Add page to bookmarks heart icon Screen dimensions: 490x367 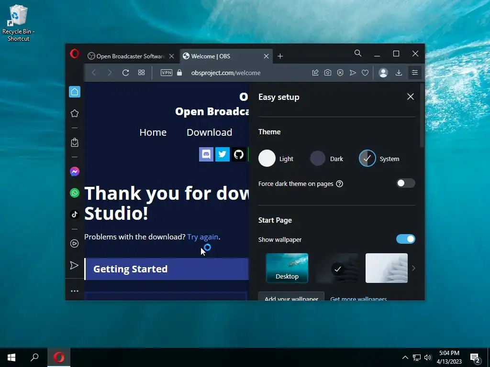click(365, 73)
